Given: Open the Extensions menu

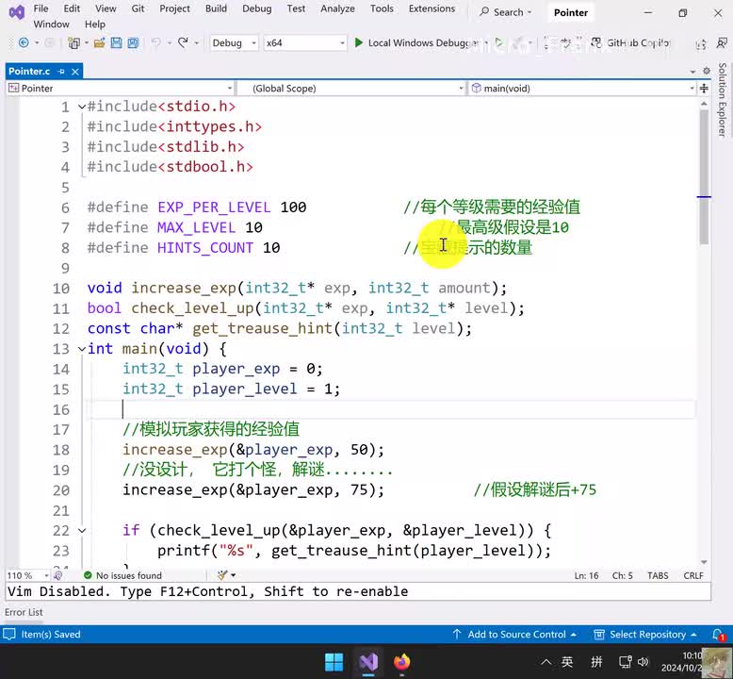Looking at the screenshot, I should click(x=432, y=8).
